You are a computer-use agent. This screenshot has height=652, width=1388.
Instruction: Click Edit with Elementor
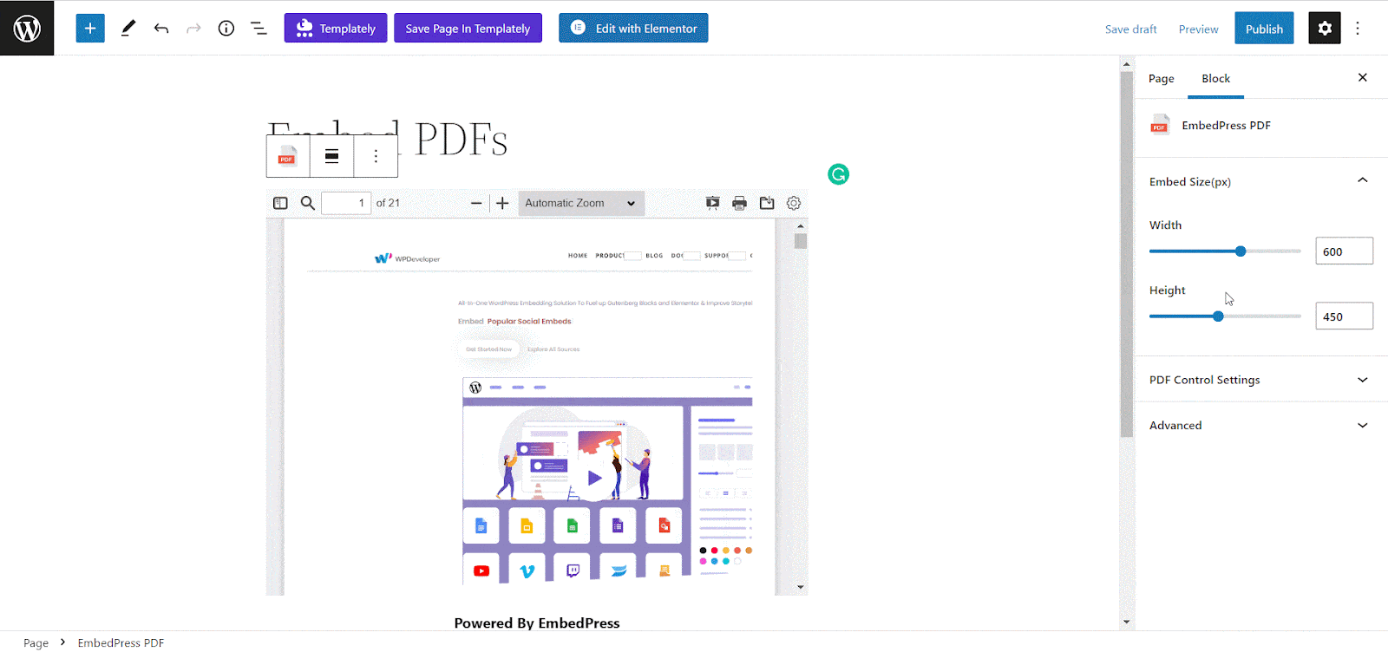pos(633,28)
